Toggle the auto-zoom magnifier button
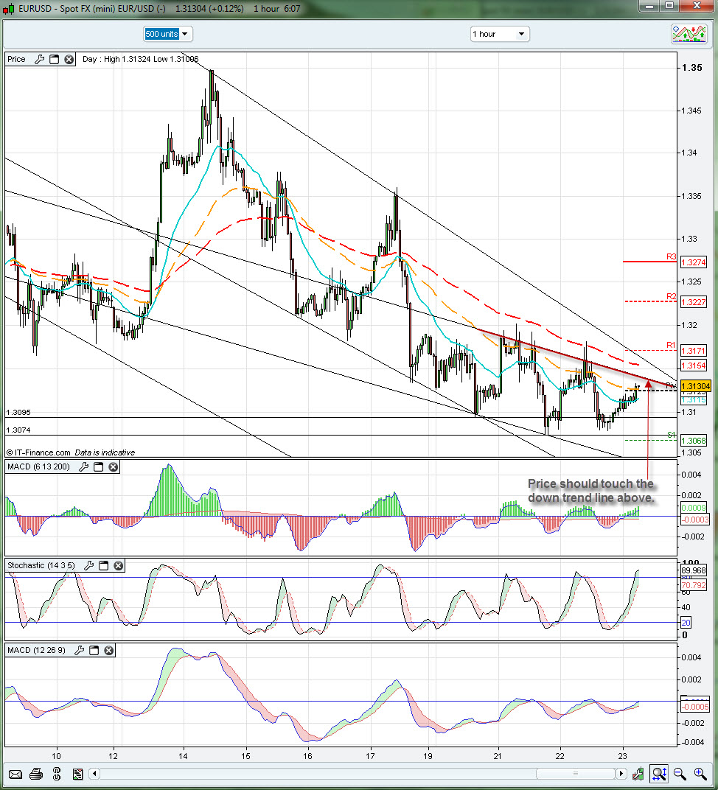The image size is (718, 790). click(x=659, y=774)
